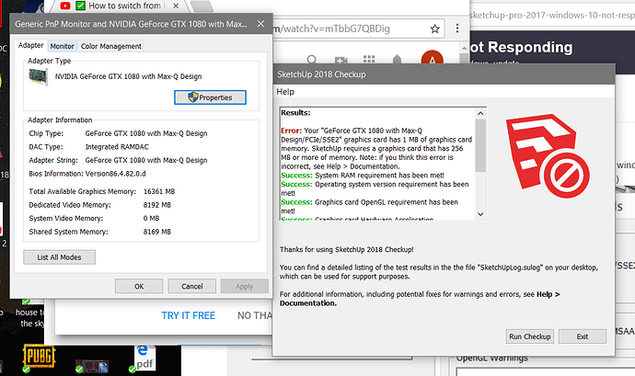635x376 pixels.
Task: Switch to the Monitor tab
Action: click(x=62, y=46)
